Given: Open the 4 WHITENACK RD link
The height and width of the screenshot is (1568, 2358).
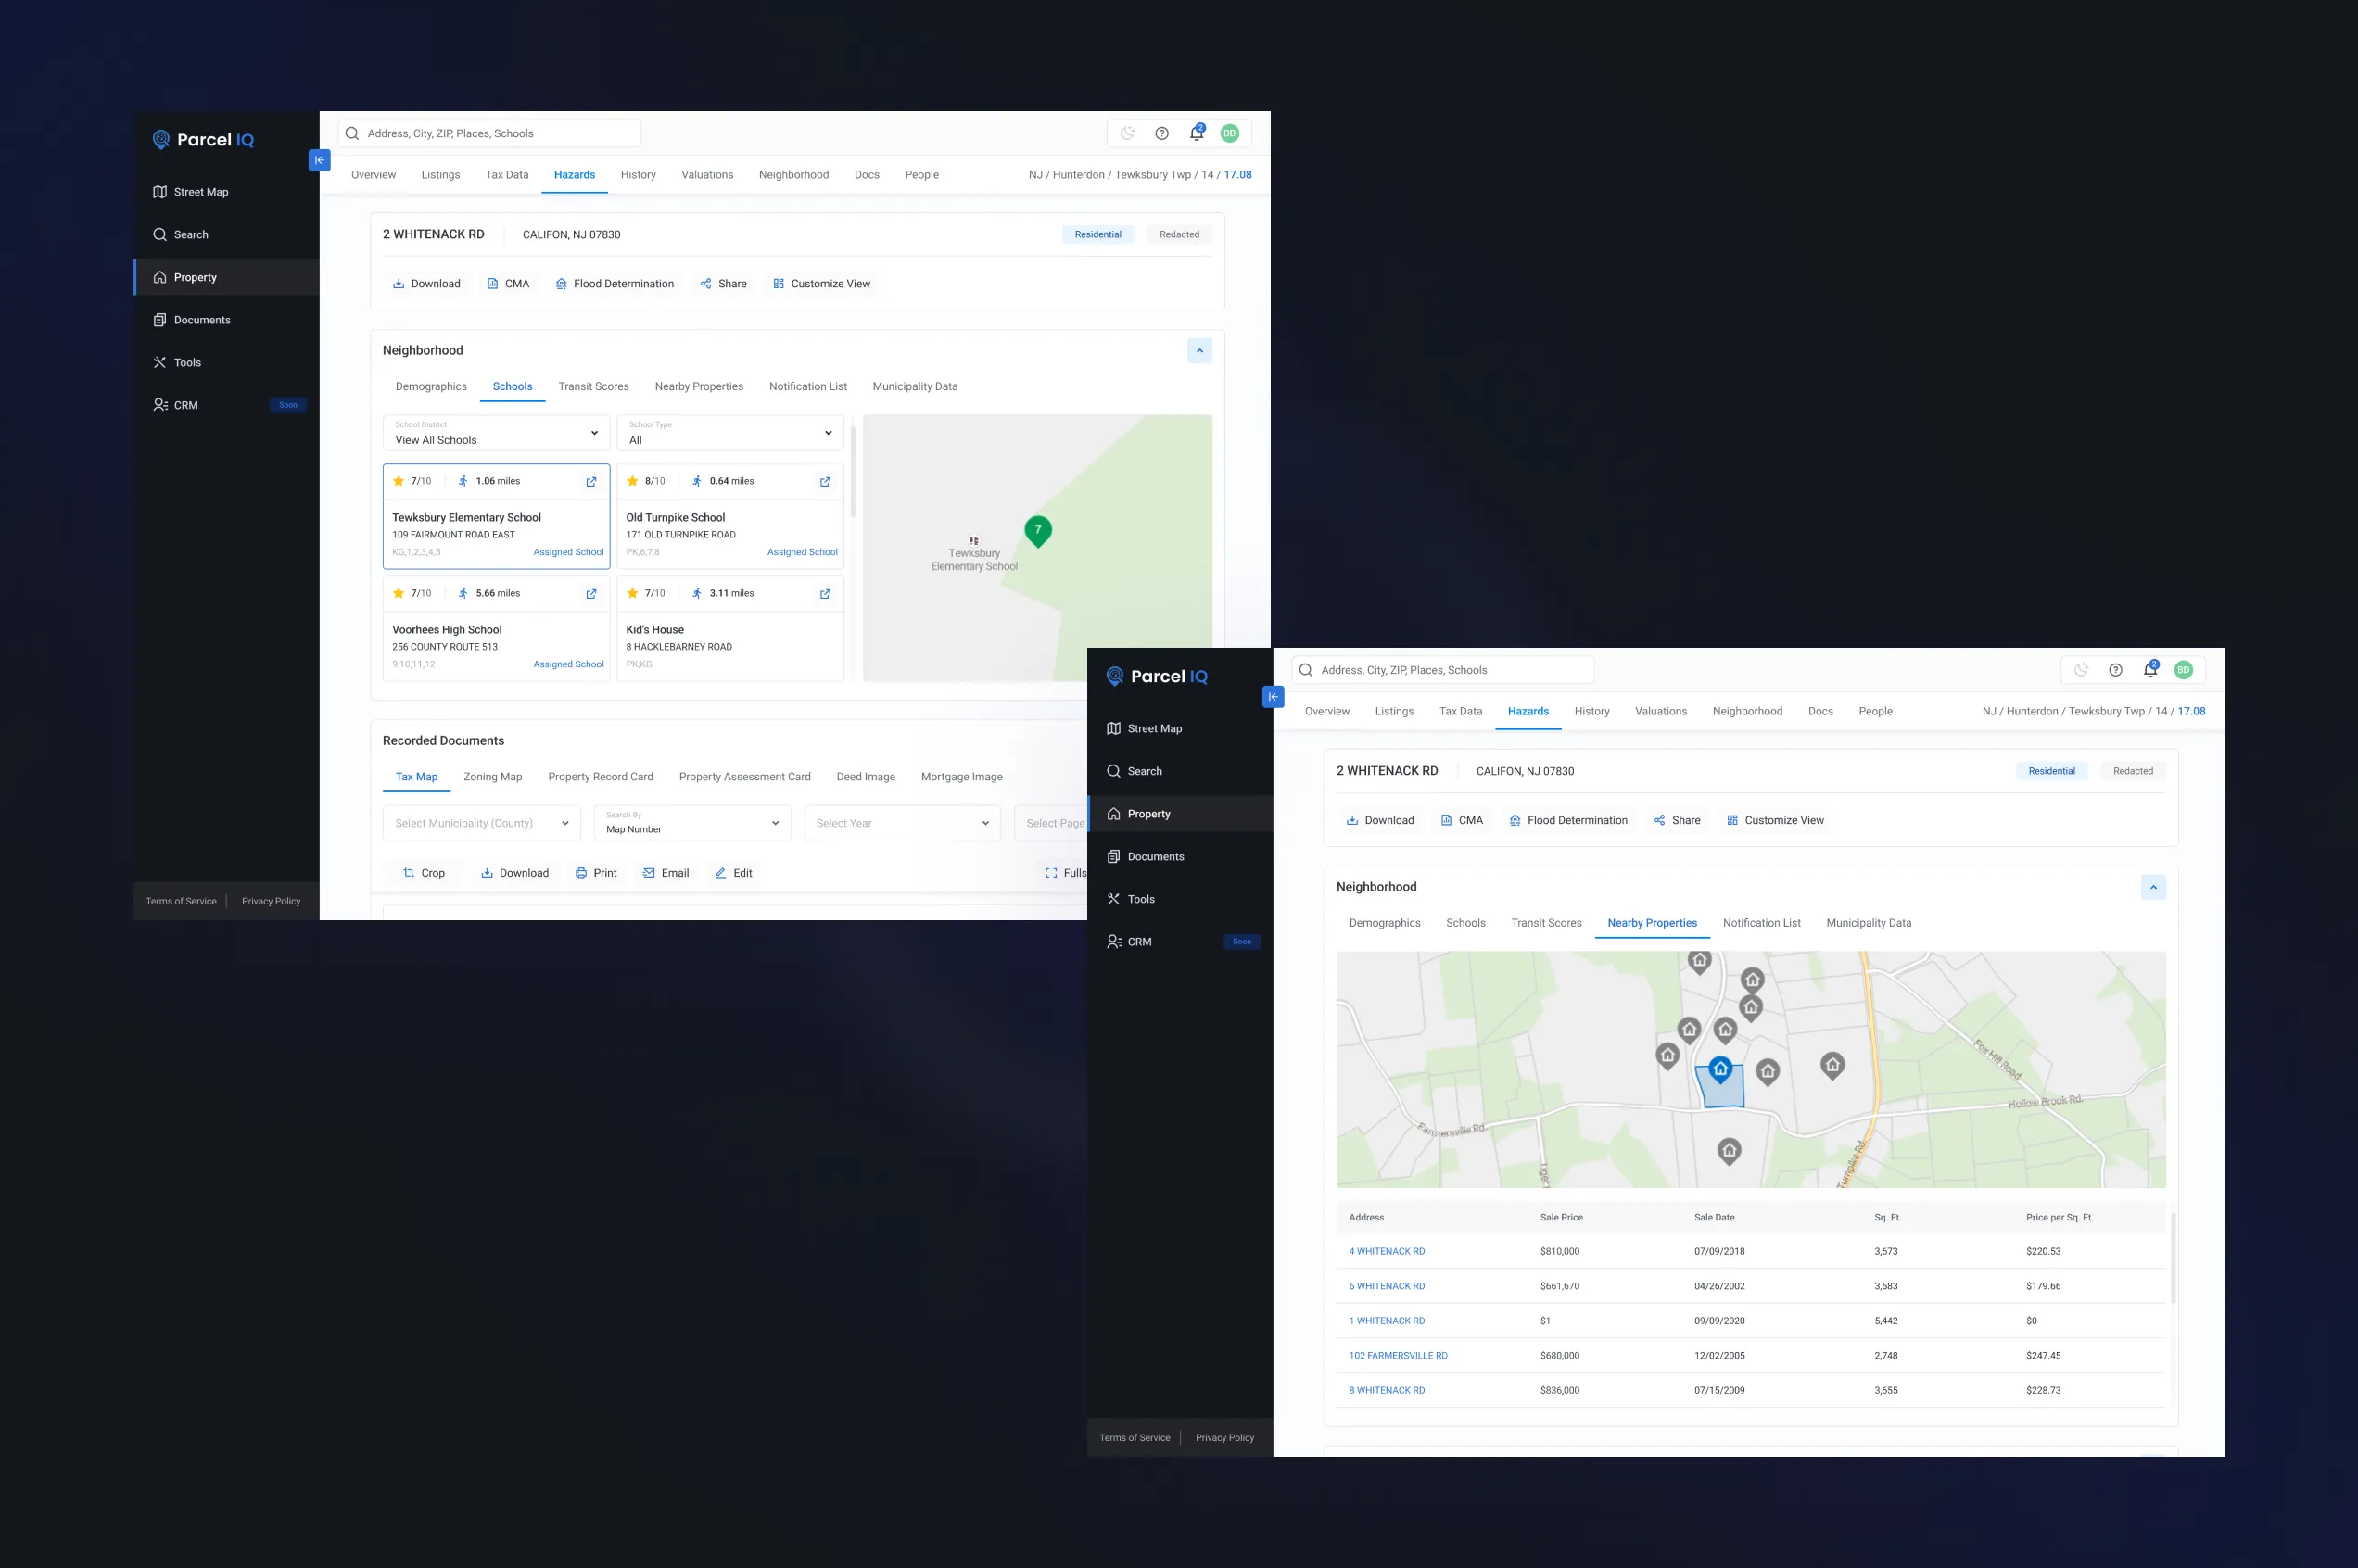Looking at the screenshot, I should [1386, 1251].
